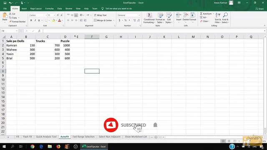Open Ribbon Display Options
The image size is (267, 150).
[x=239, y=3]
